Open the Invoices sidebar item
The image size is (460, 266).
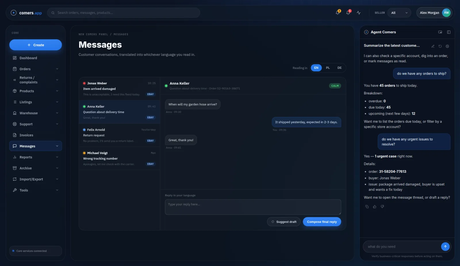(36, 135)
